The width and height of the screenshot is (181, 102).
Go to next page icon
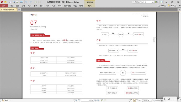(x=95, y=100)
